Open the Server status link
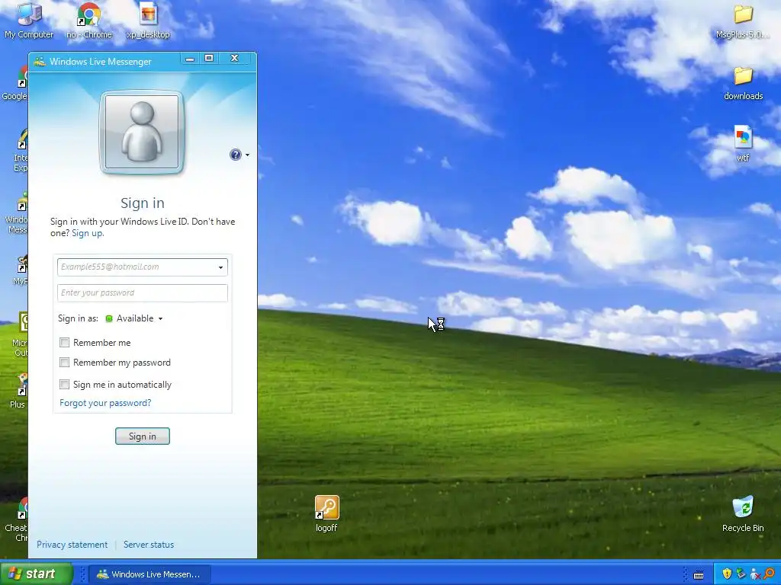 tap(149, 545)
